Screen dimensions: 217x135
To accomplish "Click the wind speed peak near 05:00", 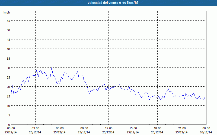I will coord(52,67).
